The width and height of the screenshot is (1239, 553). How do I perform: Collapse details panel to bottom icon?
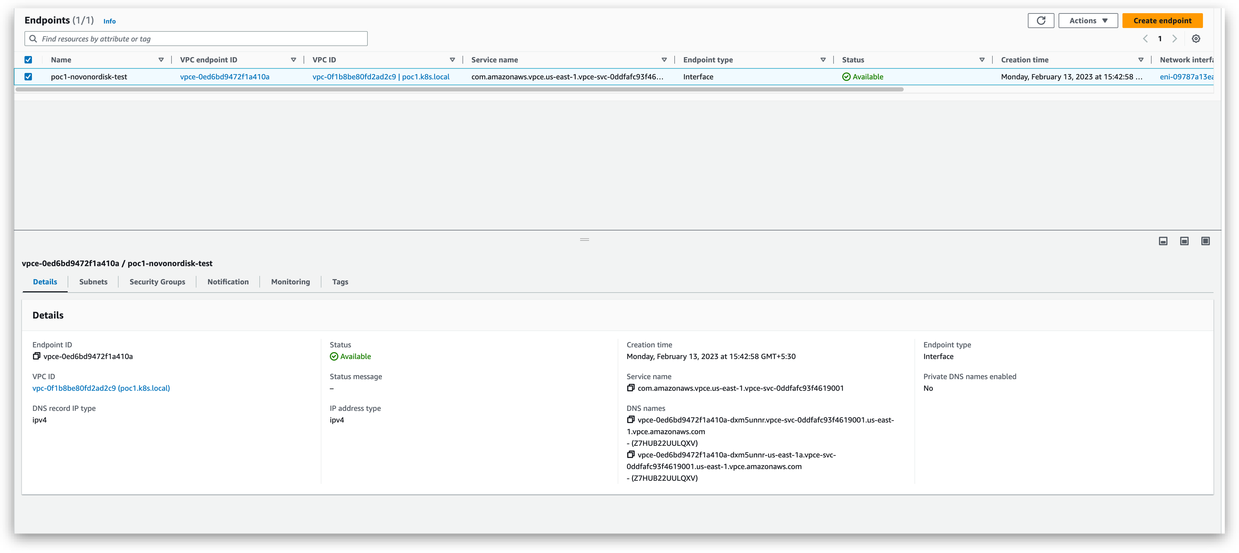click(x=1163, y=241)
